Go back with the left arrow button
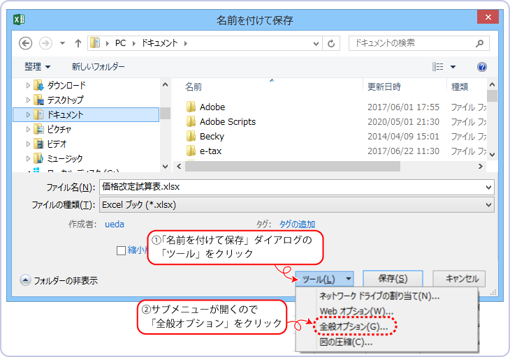 coord(25,43)
